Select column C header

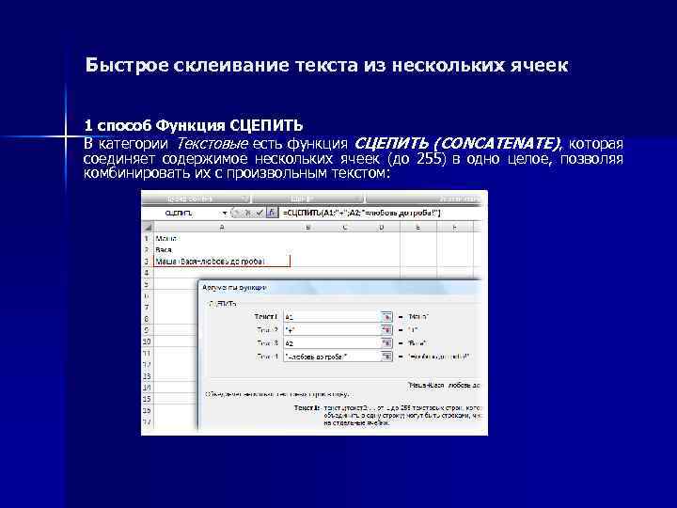[344, 227]
